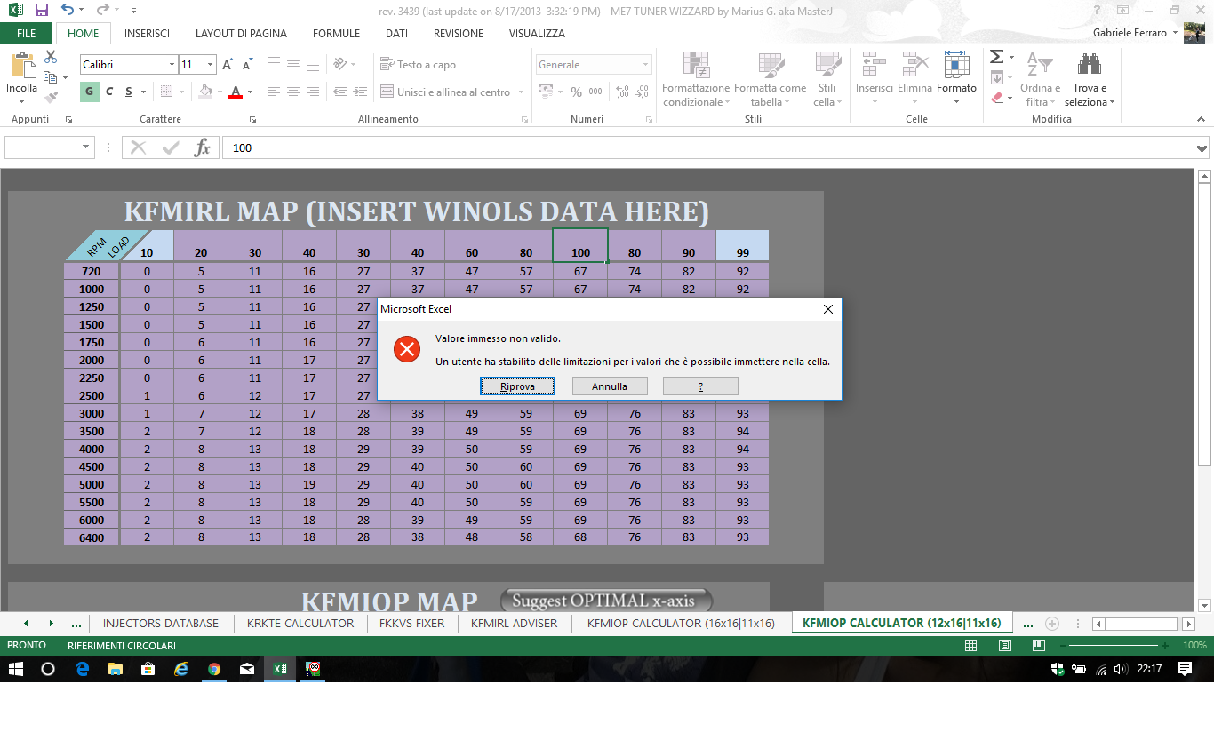Expand the Name Box dropdown arrow
Image resolution: width=1214 pixels, height=740 pixels.
[86, 148]
